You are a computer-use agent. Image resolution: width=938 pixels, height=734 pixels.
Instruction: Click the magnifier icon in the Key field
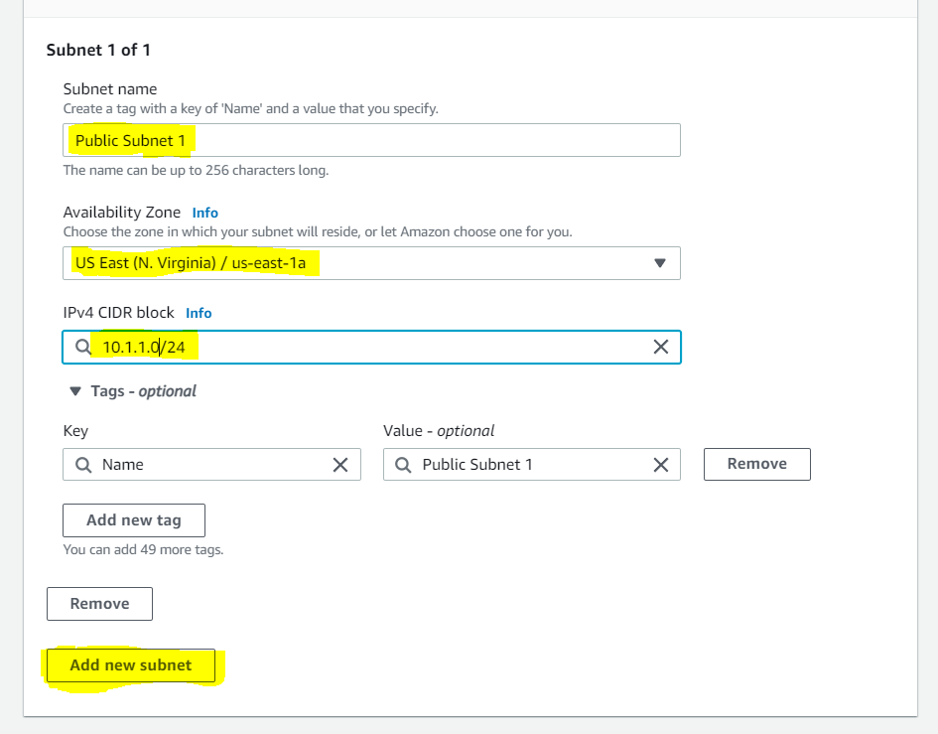[81, 464]
